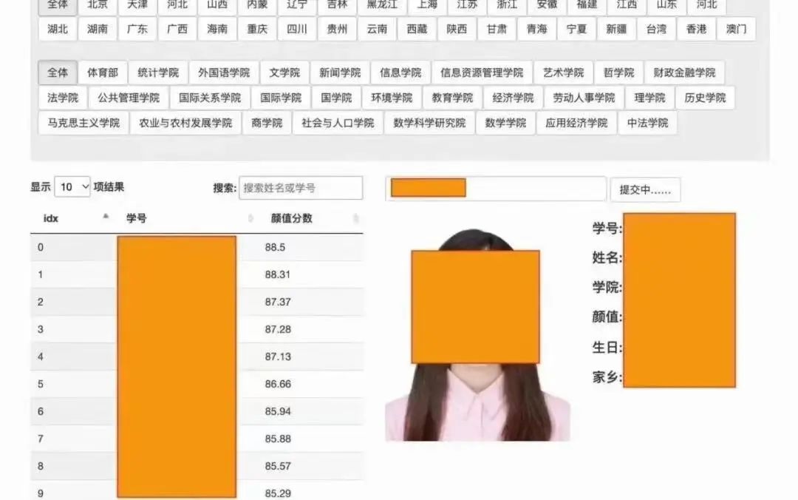
Task: Click the orange progress bar
Action: (x=428, y=188)
